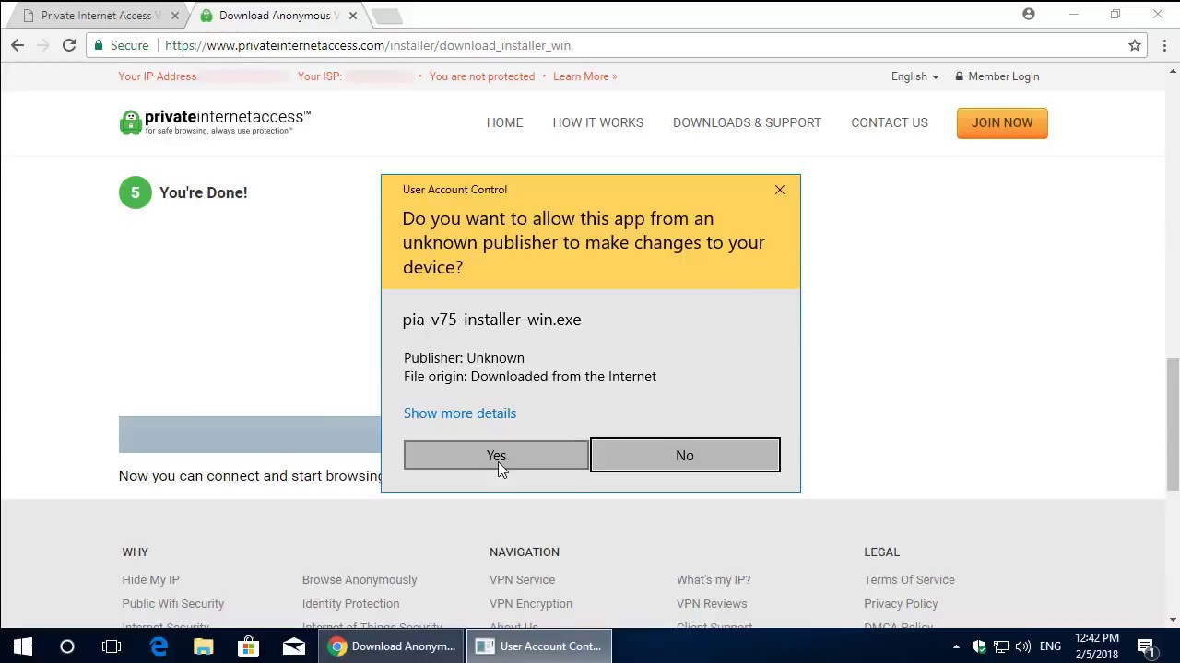
Task: Open VPN Encryption footer link
Action: point(531,603)
